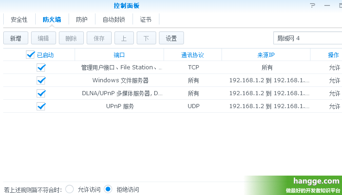
Task: Open the 局域网 4 interface dropdown
Action: pos(308,38)
